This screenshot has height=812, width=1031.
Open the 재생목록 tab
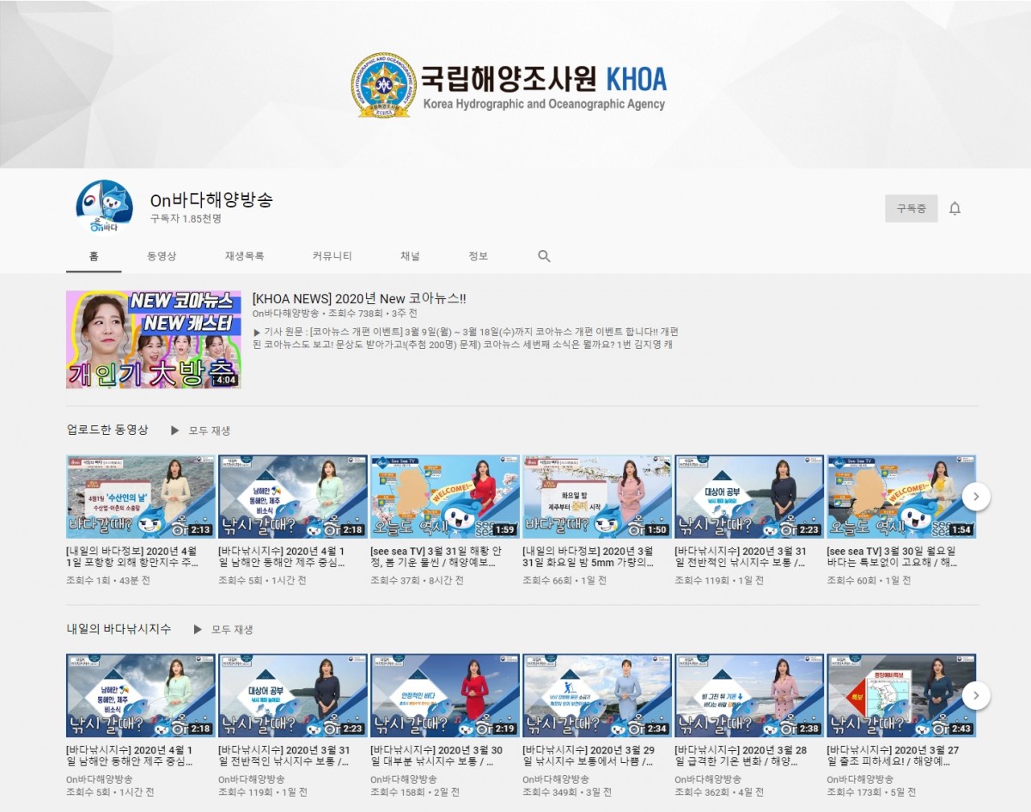[245, 256]
